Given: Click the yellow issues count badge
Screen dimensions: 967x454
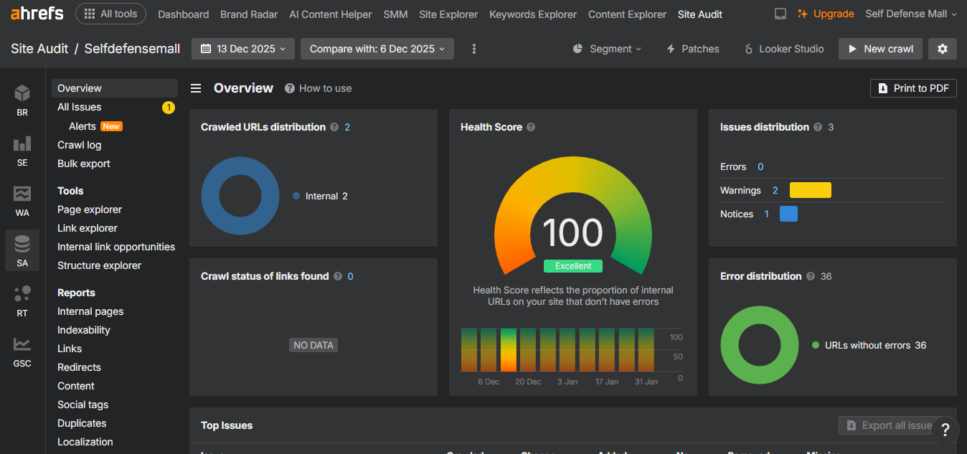Looking at the screenshot, I should [x=169, y=108].
